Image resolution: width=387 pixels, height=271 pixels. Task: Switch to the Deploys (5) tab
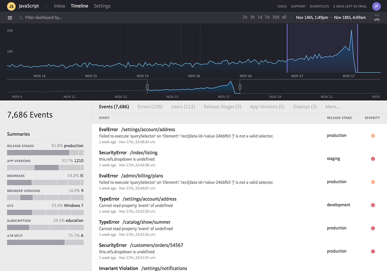pyautogui.click(x=305, y=107)
